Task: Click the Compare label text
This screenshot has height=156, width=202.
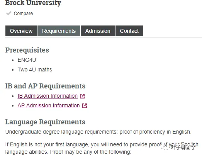Action: [23, 14]
